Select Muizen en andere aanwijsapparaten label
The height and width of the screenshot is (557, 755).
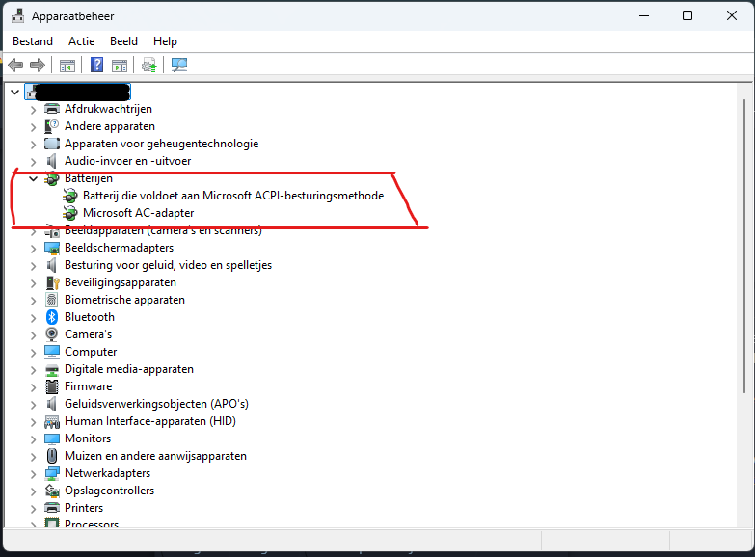(155, 456)
